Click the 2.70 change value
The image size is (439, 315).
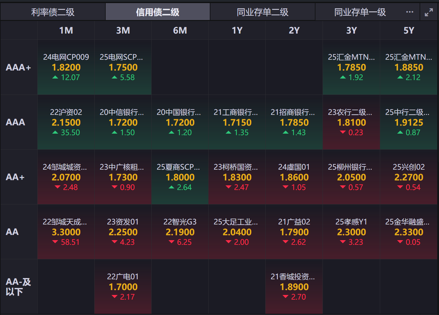tap(299, 297)
